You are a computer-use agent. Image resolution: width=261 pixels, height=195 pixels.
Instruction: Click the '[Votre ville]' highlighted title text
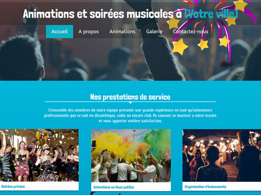211,14
